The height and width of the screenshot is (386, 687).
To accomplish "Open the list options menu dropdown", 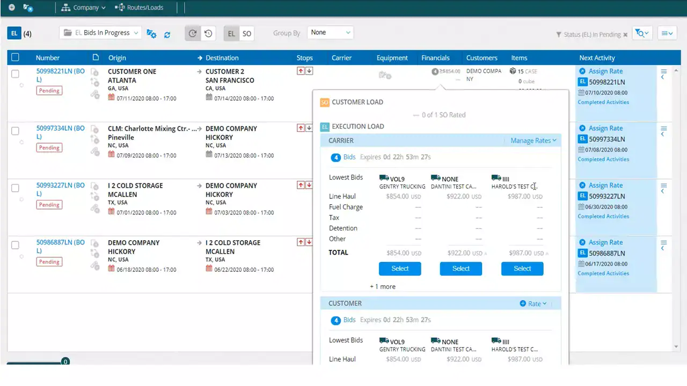I will (667, 33).
